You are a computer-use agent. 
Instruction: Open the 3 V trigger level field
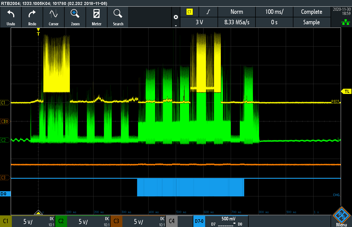[x=199, y=22]
